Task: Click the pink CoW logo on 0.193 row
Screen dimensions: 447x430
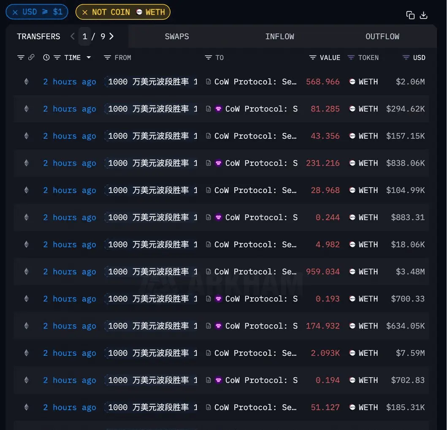Action: pyautogui.click(x=218, y=299)
